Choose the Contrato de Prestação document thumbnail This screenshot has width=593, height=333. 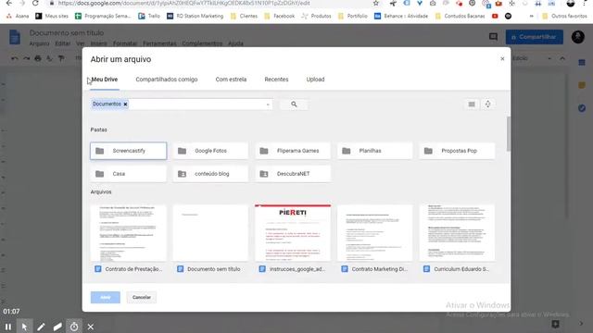[128, 233]
